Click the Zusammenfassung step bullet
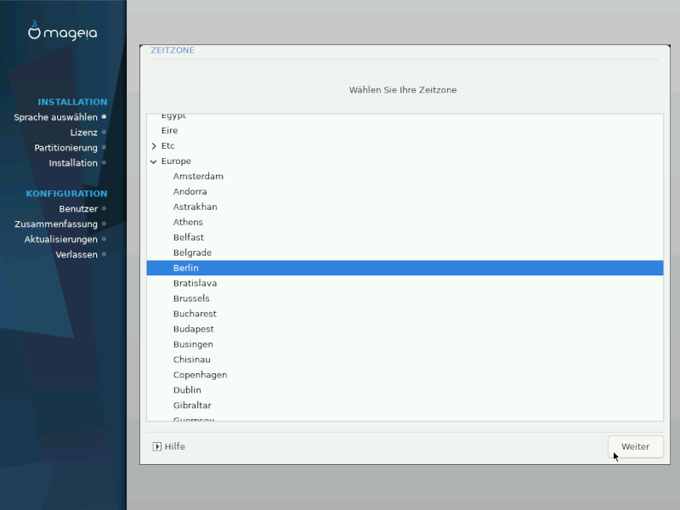The image size is (680, 510). pyautogui.click(x=104, y=224)
